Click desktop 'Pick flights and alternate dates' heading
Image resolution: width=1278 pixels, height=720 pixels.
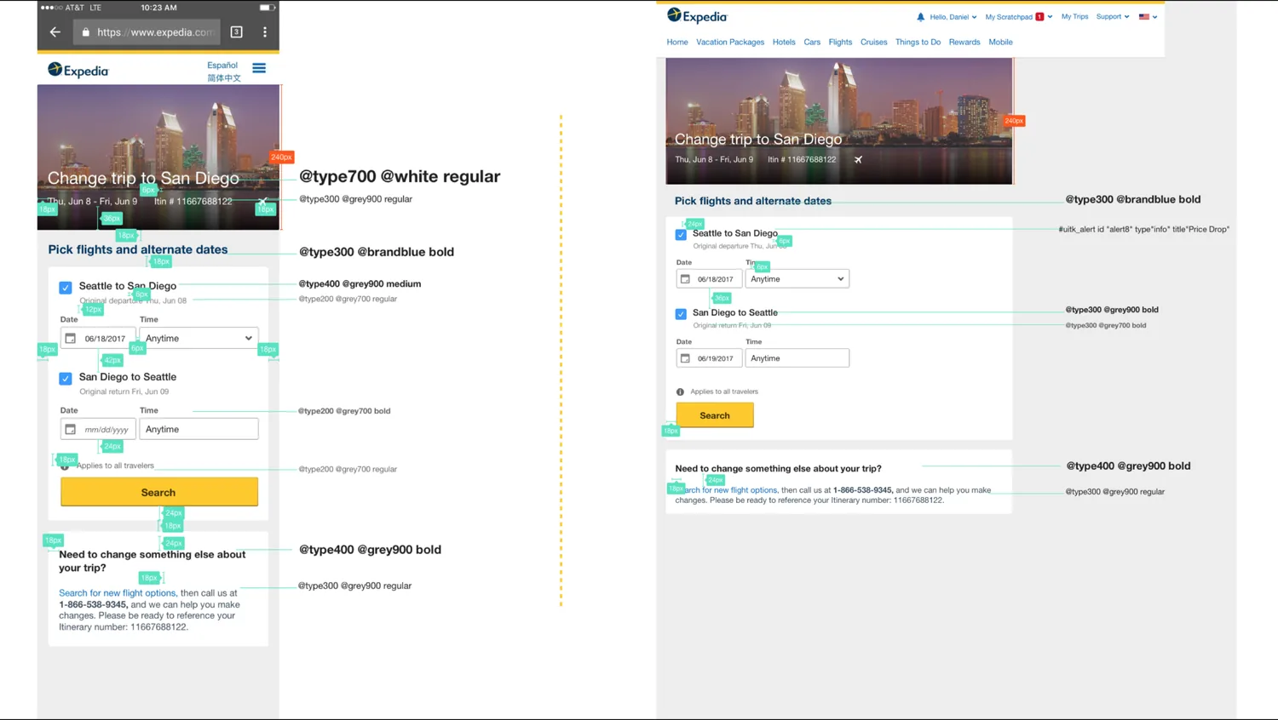[753, 201]
